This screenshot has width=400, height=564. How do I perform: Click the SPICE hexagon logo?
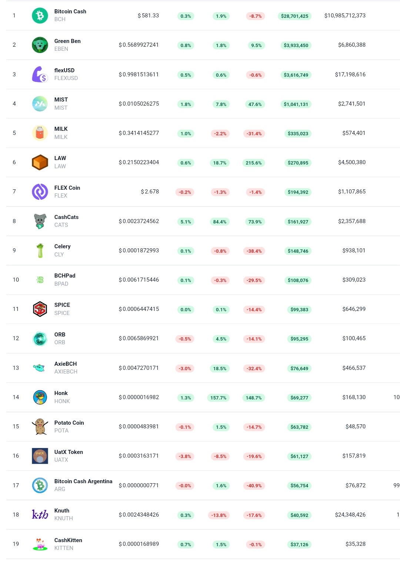coord(40,309)
